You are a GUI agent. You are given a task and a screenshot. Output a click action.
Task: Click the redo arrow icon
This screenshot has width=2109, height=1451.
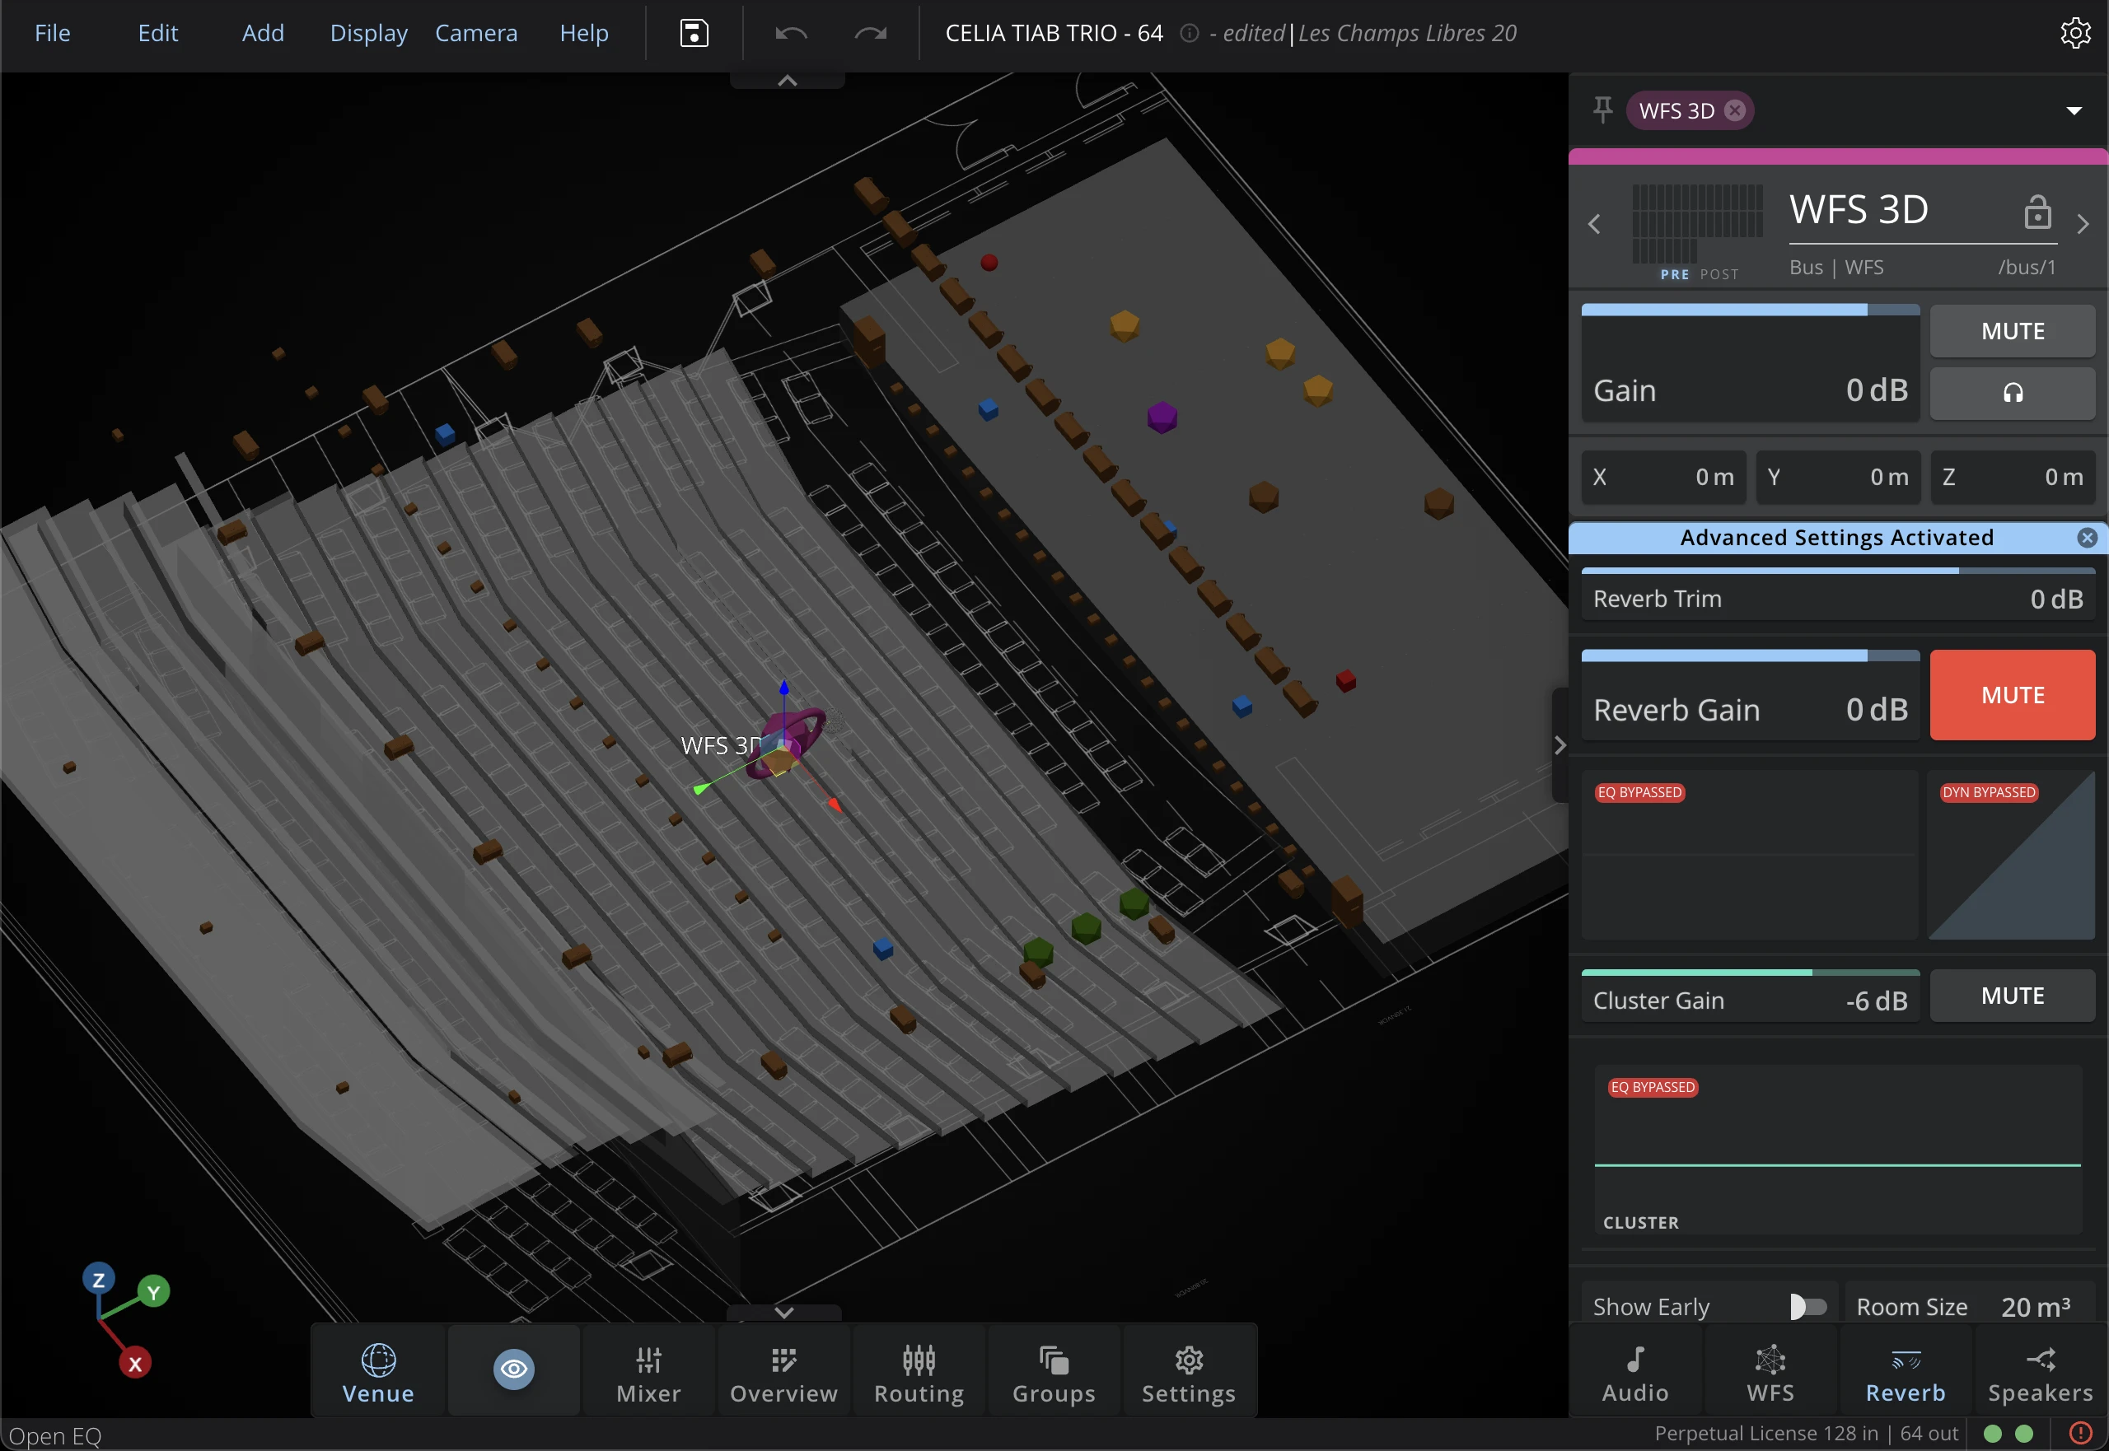pos(870,34)
